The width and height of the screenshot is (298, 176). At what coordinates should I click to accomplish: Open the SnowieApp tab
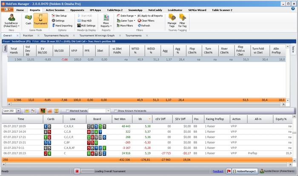point(135,10)
